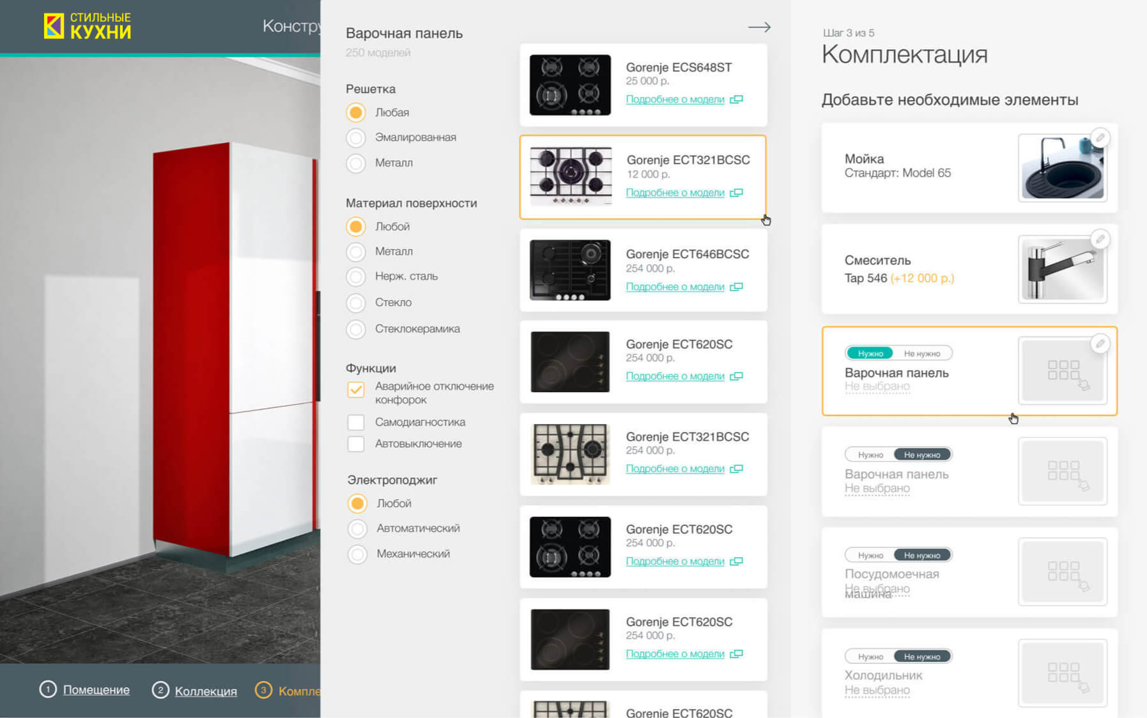Click Не выбрано under highlighted Варочная панель
This screenshot has height=718, width=1147.
(x=877, y=386)
